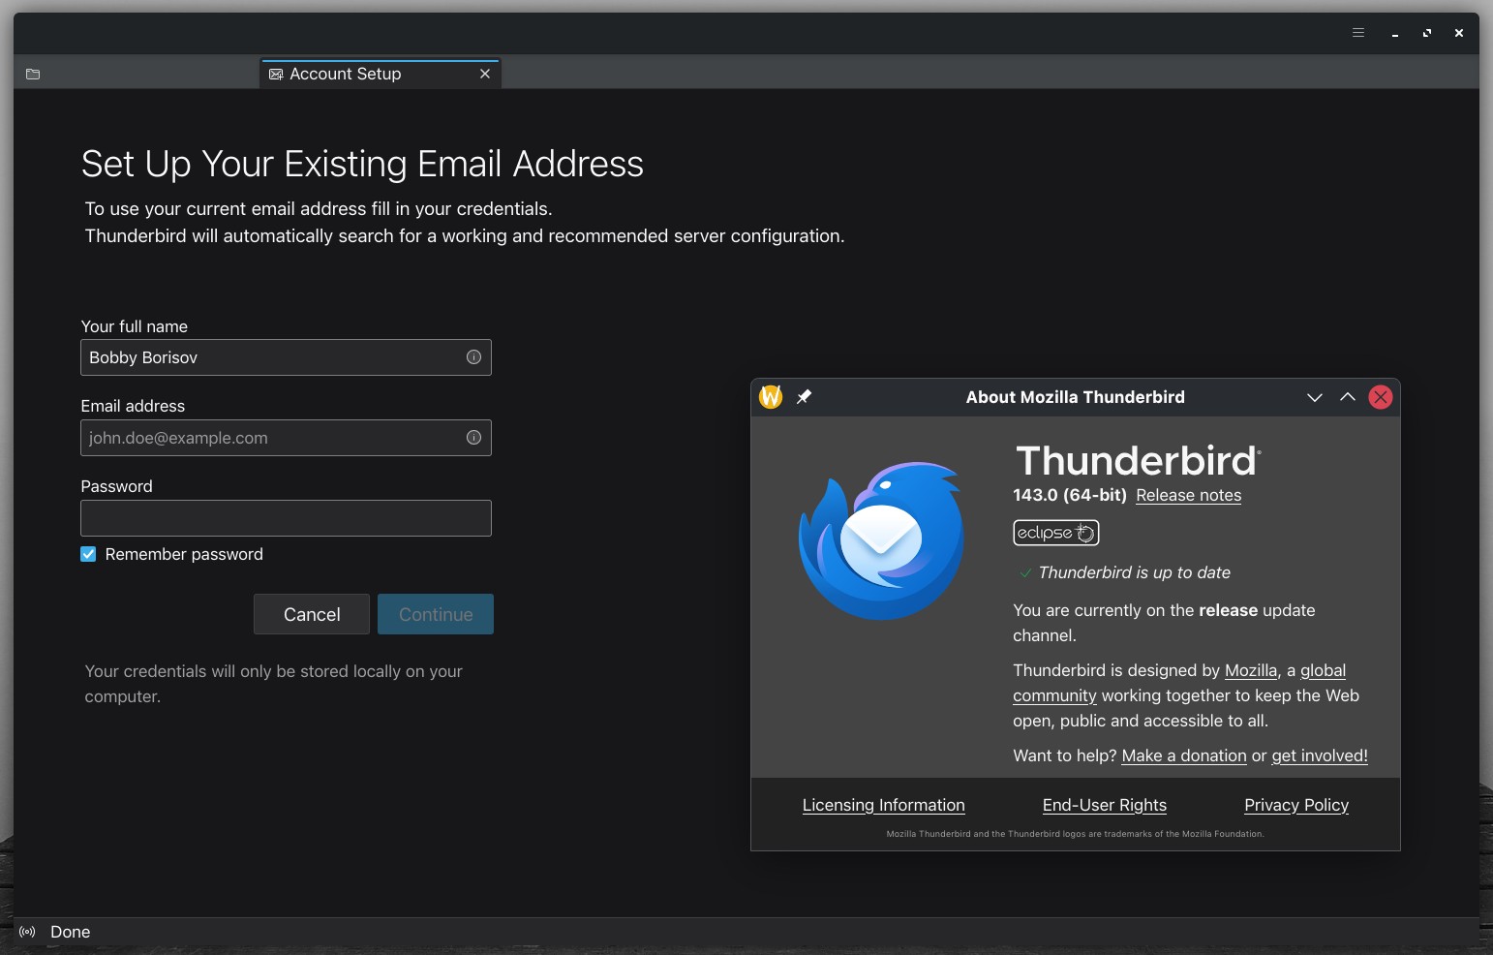
Task: Click the 'Done' status bar text
Action: (x=71, y=932)
